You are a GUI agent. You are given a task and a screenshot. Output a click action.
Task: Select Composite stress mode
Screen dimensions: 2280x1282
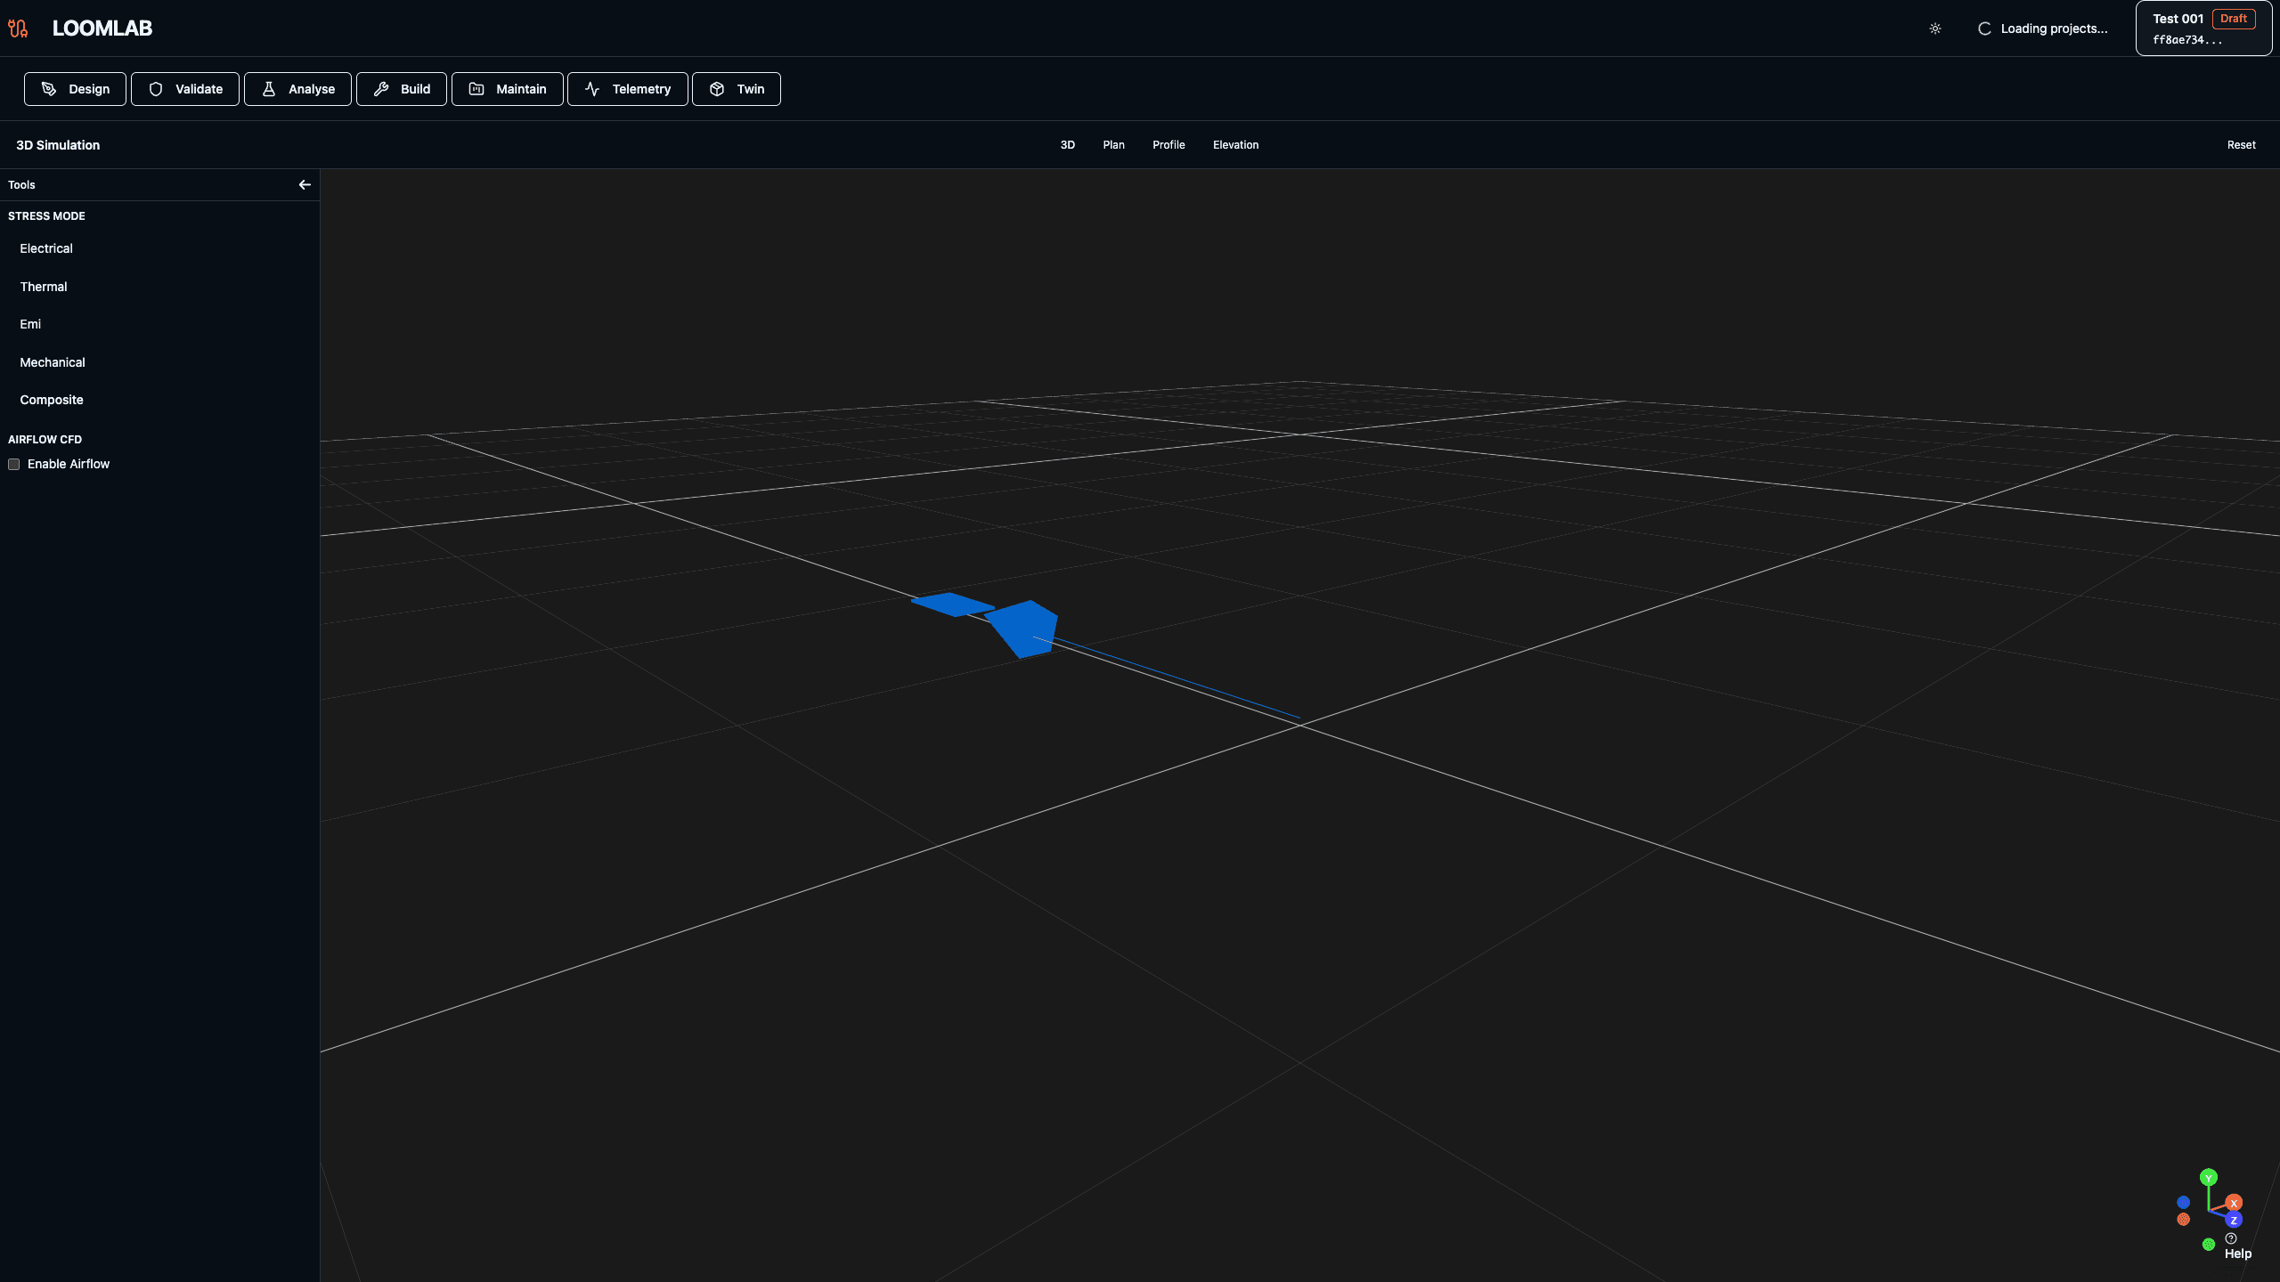click(x=51, y=400)
